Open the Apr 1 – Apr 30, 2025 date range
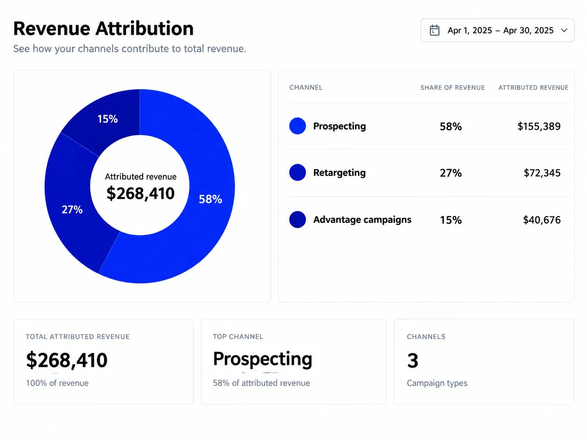Viewport: 587px width, 440px height. tap(497, 31)
